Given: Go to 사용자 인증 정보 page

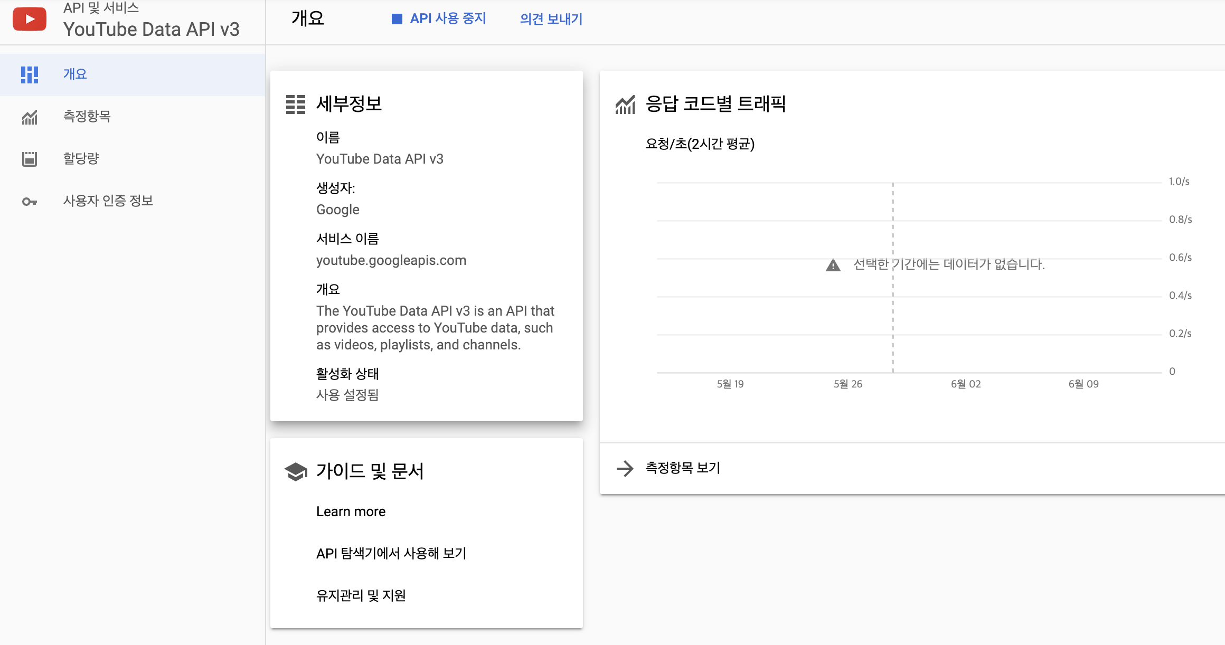Looking at the screenshot, I should click(x=108, y=201).
